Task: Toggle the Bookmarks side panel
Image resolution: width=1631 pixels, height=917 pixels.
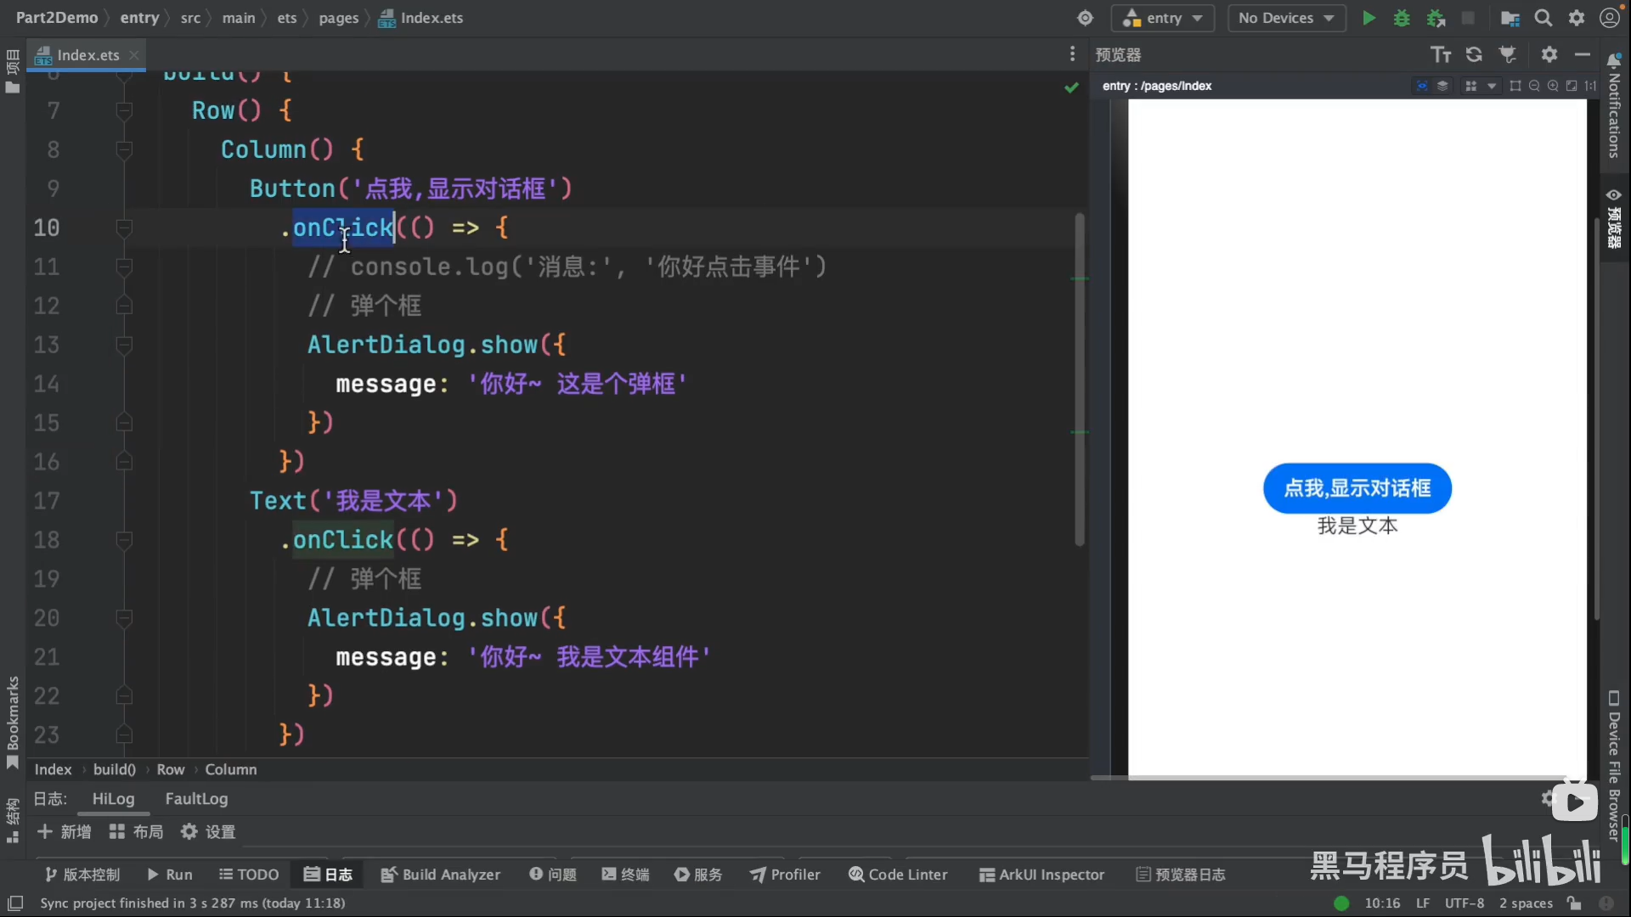Action: pos(13,722)
